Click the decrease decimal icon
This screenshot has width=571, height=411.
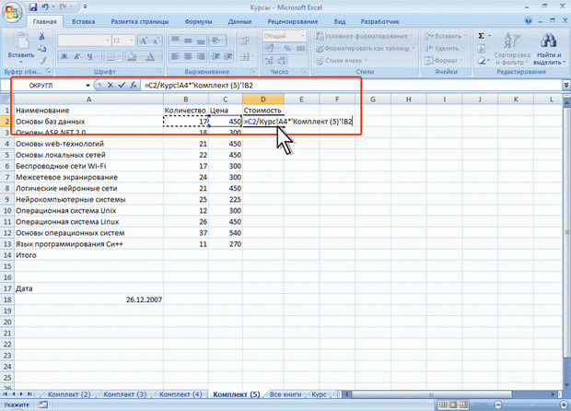pyautogui.click(x=282, y=61)
